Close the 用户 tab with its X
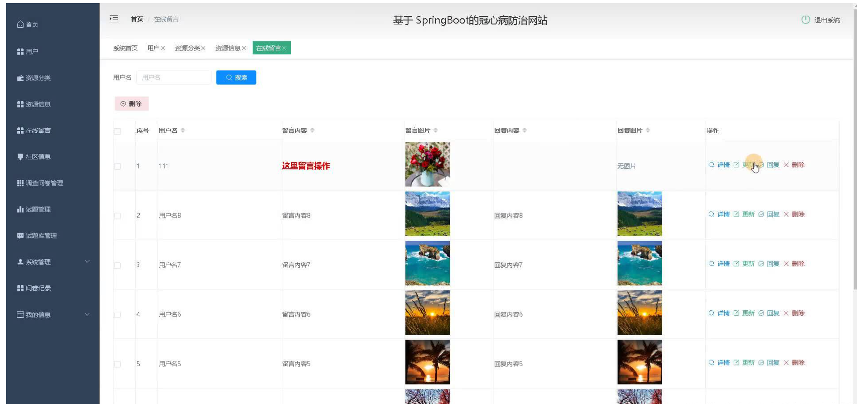The image size is (857, 404). click(x=163, y=48)
